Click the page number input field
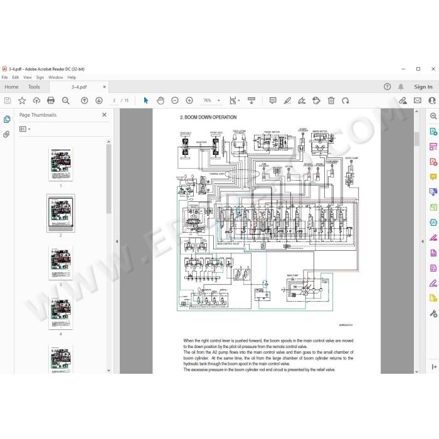This screenshot has height=439, width=439. click(114, 100)
